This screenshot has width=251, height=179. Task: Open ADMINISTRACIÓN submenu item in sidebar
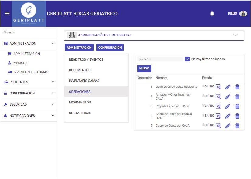26,54
